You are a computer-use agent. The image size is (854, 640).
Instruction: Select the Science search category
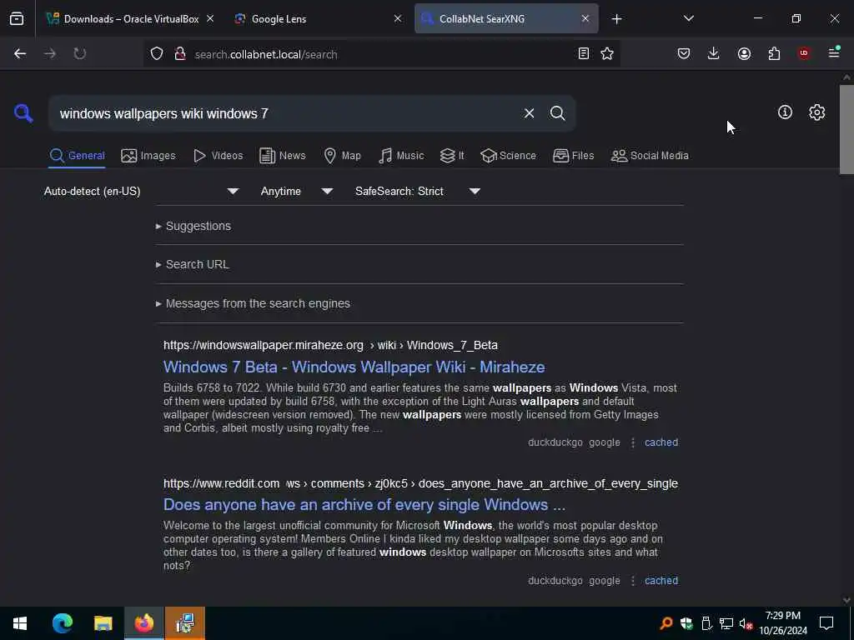click(508, 156)
